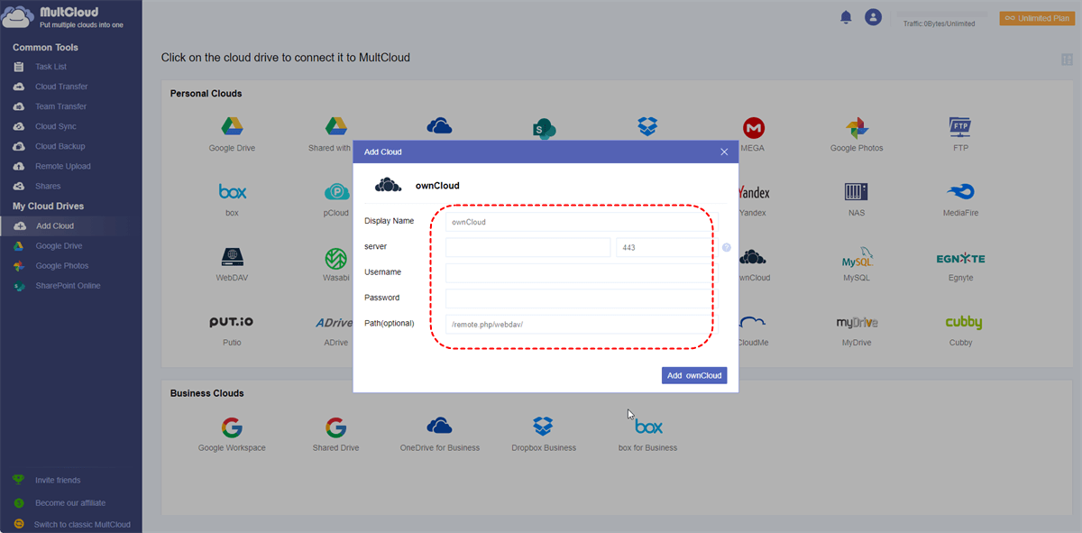Click the server help question mark icon
The height and width of the screenshot is (533, 1082).
coord(726,247)
